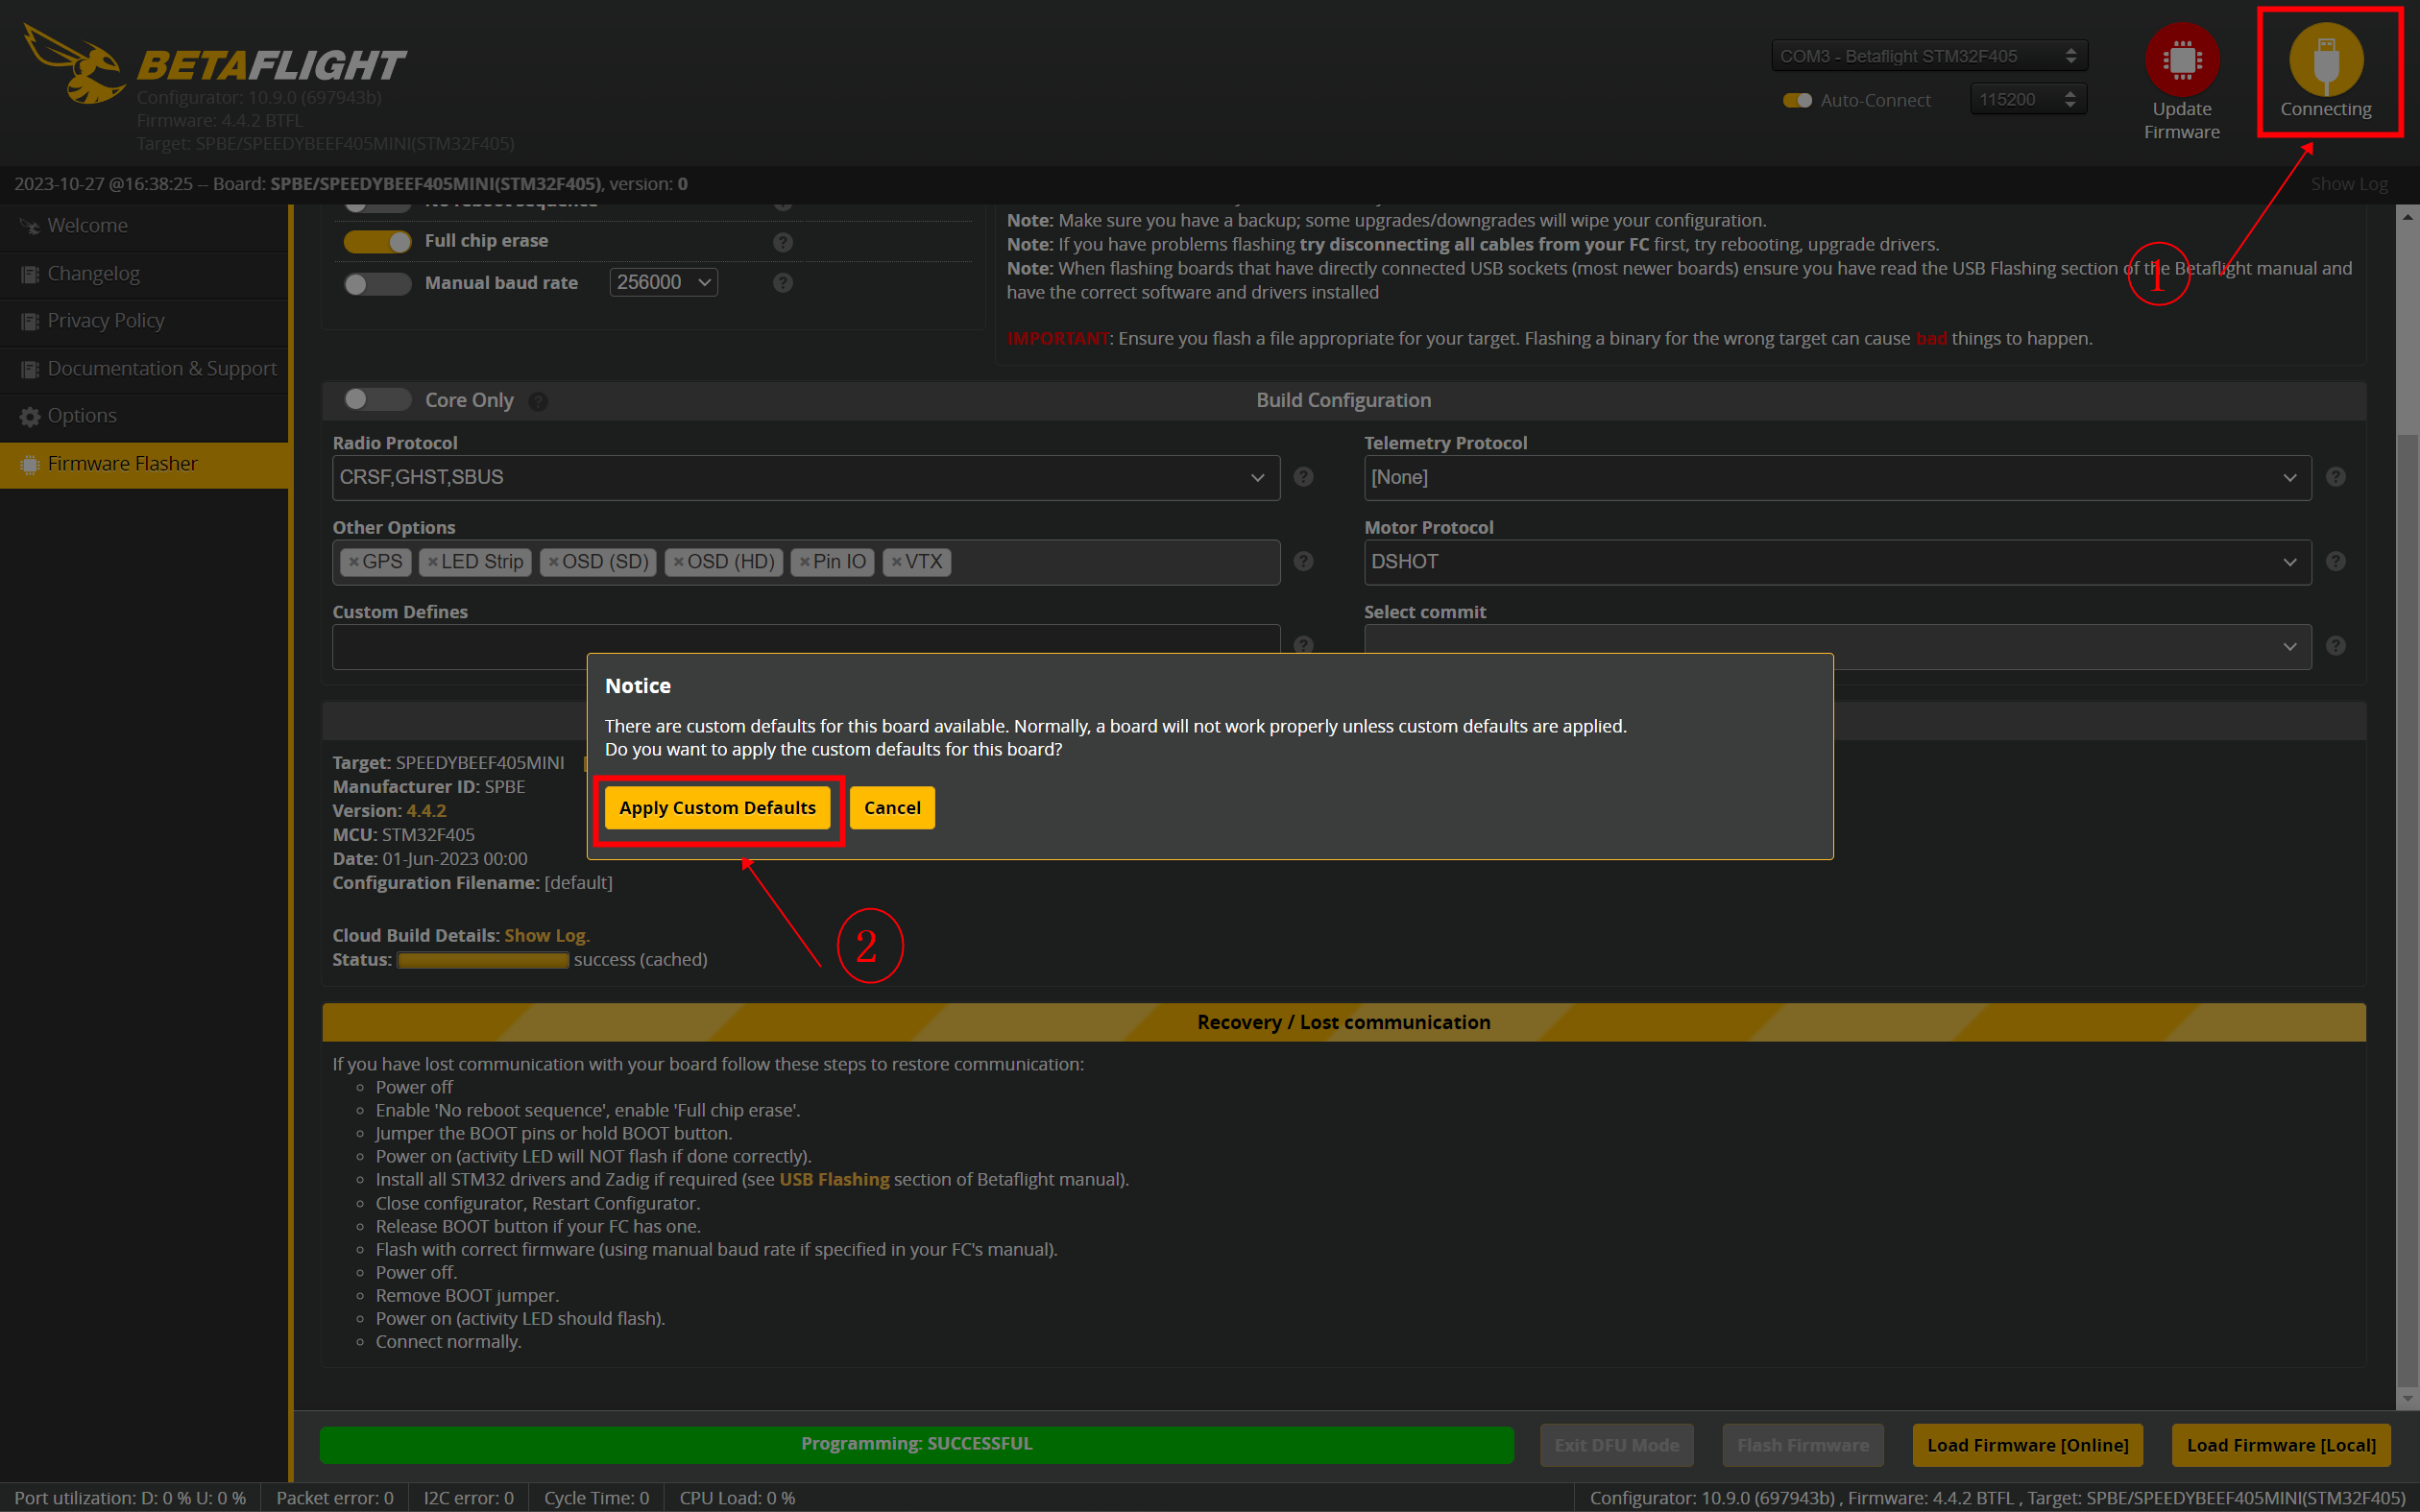Click the Options gear icon
Screen dimensions: 2420x1512
pyautogui.click(x=30, y=416)
